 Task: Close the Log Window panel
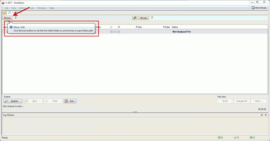(266, 115)
